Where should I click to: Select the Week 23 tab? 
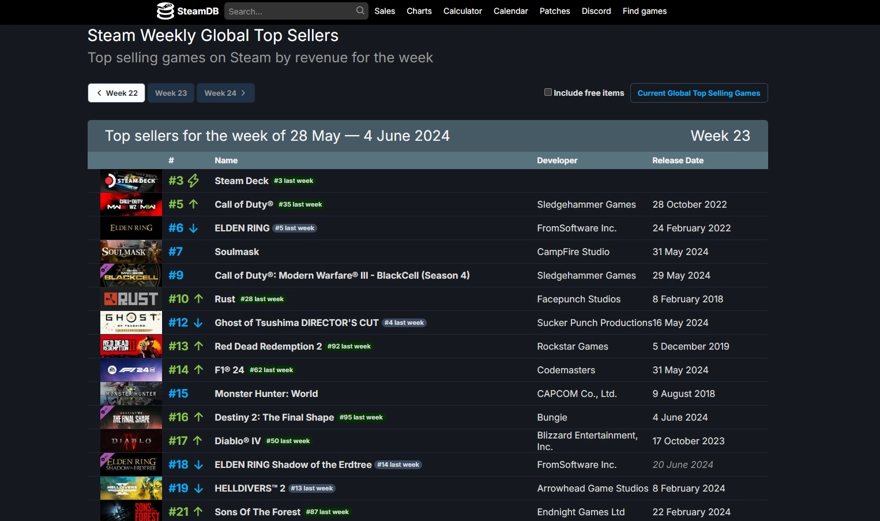click(x=171, y=93)
